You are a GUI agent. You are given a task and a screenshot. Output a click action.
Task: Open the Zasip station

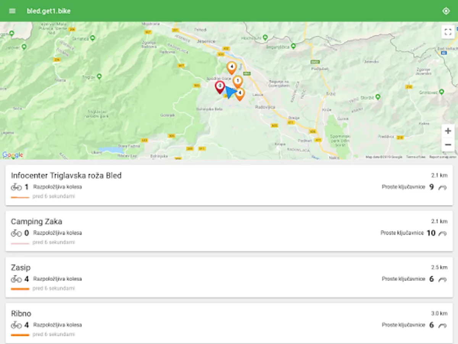[229, 277]
